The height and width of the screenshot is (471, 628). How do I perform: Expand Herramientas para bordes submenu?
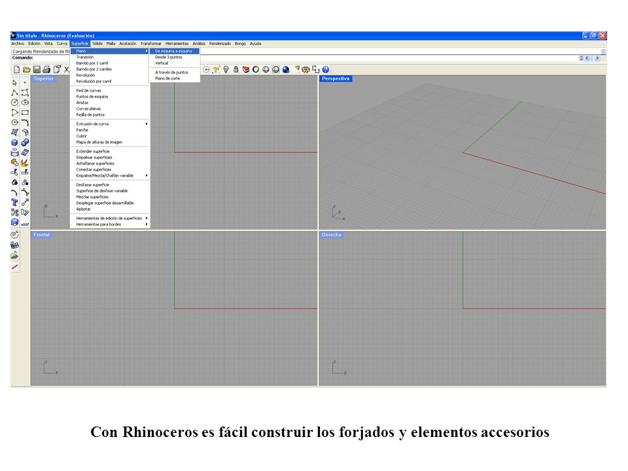[x=147, y=224]
